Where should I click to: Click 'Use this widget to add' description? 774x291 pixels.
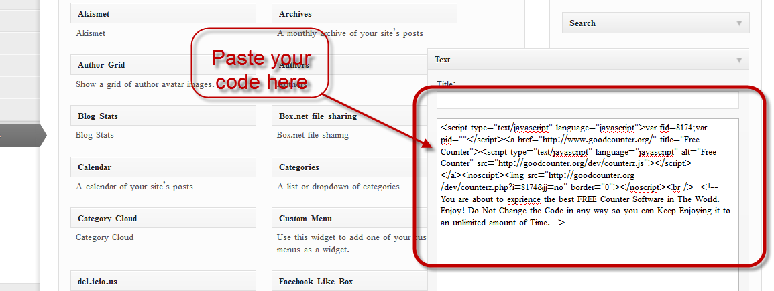[x=352, y=244]
